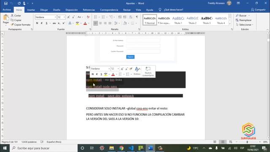The height and width of the screenshot is (152, 270).
Task: Select the Título 3 style
Action: (207, 20)
